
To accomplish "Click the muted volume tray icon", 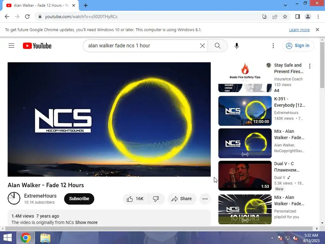I will (295, 238).
